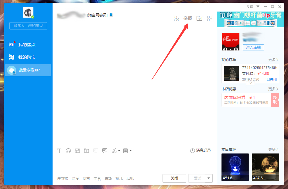The width and height of the screenshot is (288, 189).
Task: Click 领取 to claim the coupon
Action: [x=275, y=100]
